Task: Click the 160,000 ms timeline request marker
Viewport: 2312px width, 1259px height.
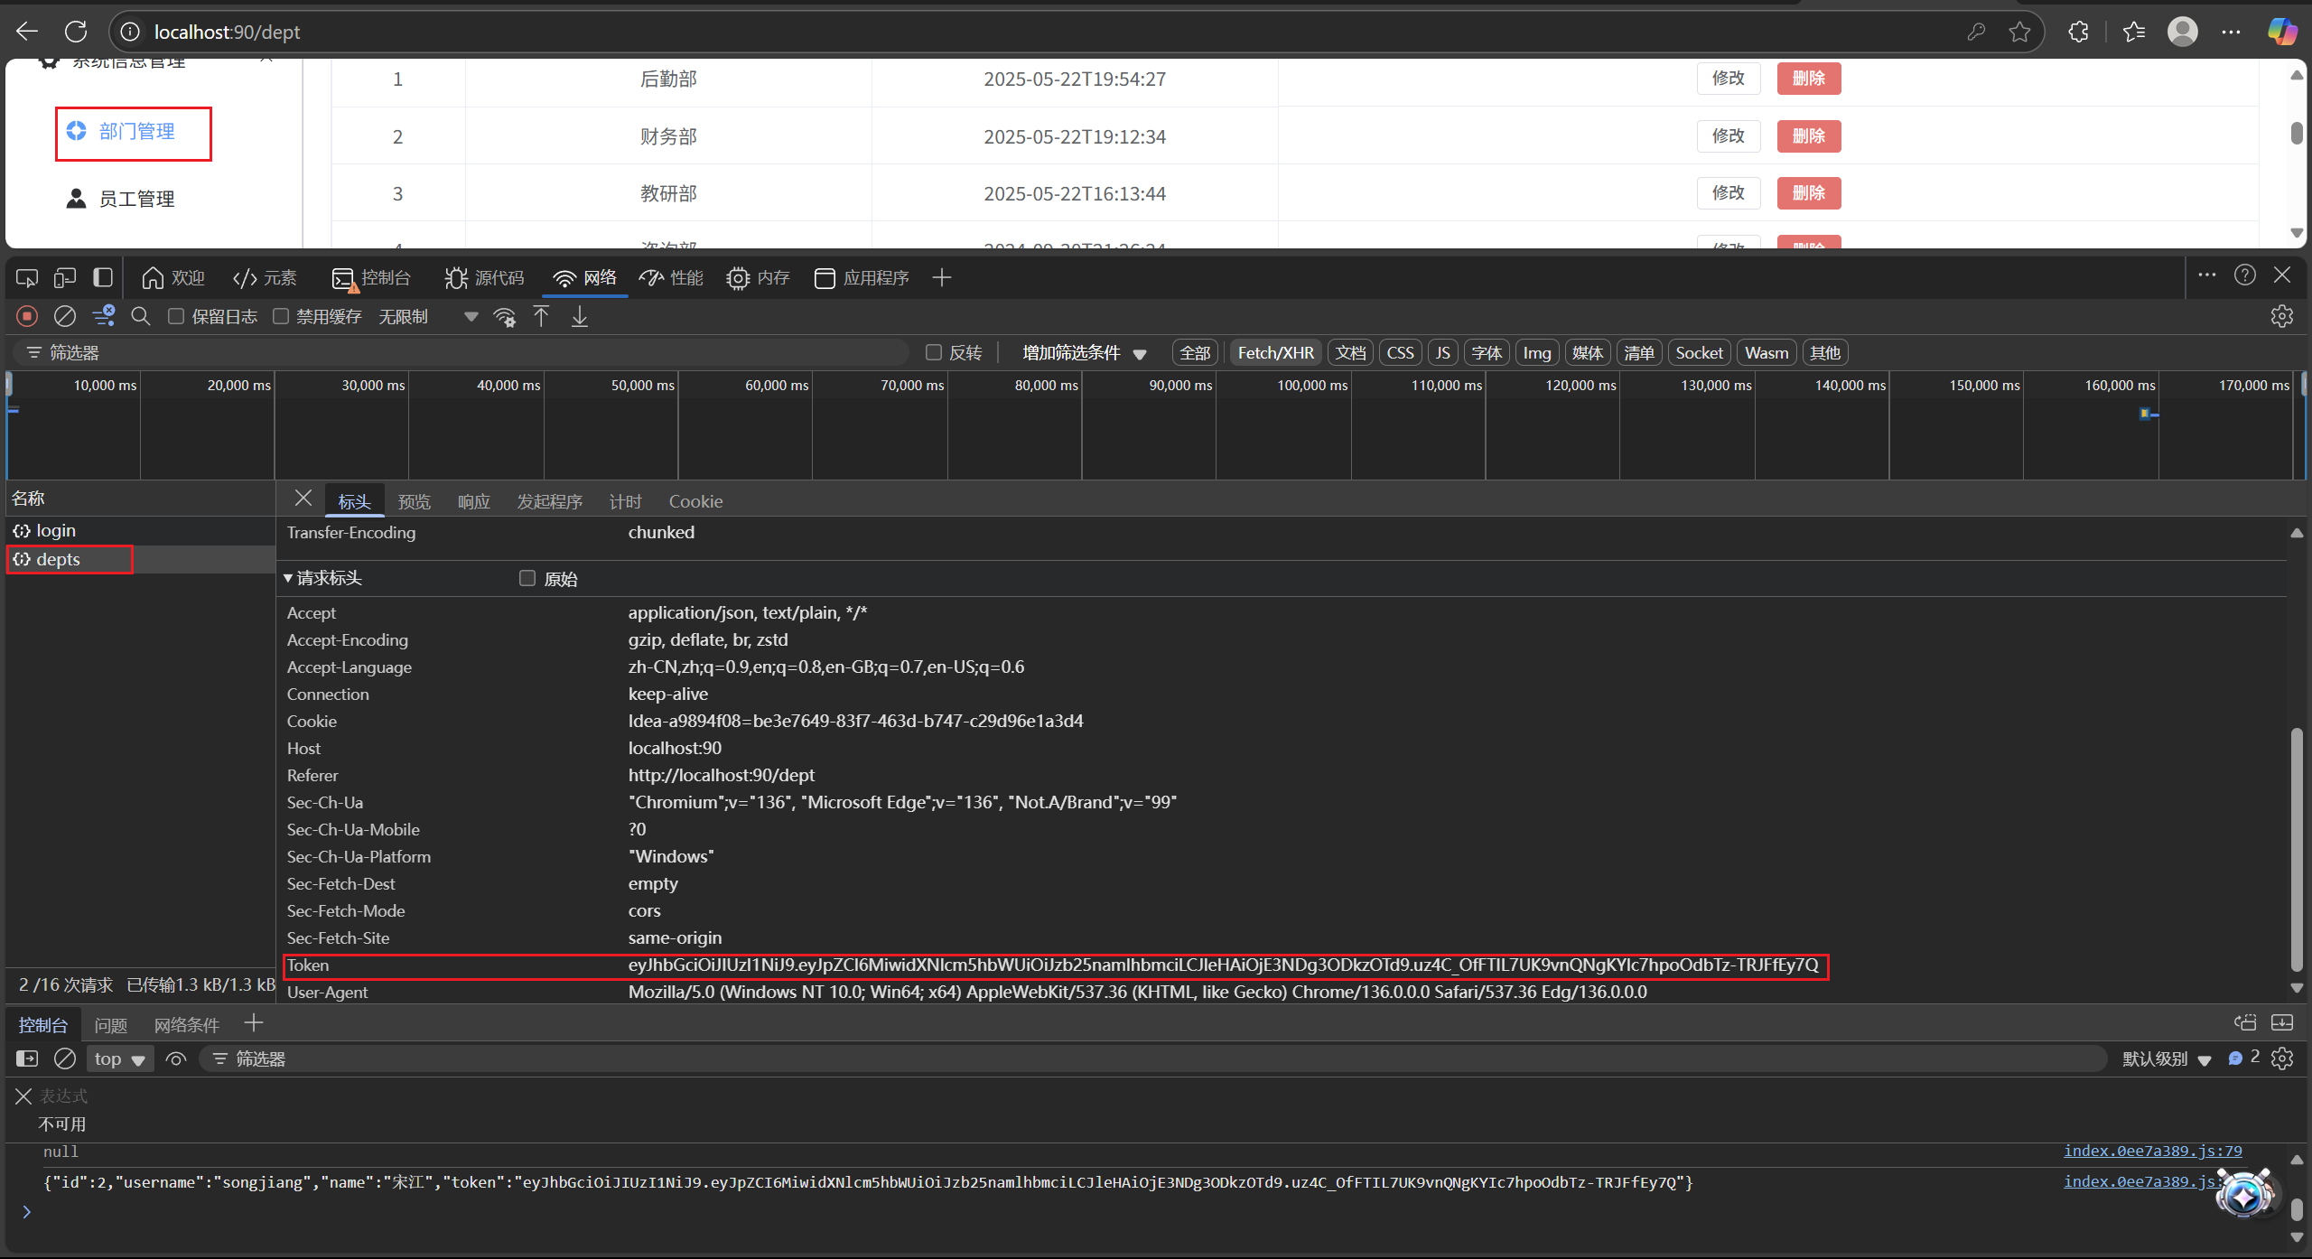Action: (2145, 414)
